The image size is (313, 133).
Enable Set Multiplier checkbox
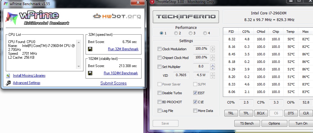coord(159,67)
